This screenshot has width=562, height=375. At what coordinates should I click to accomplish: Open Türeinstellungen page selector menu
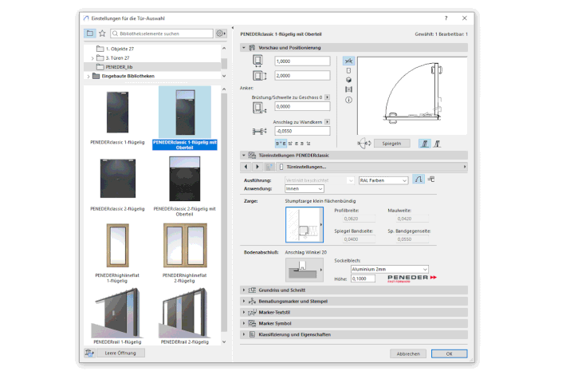[371, 167]
